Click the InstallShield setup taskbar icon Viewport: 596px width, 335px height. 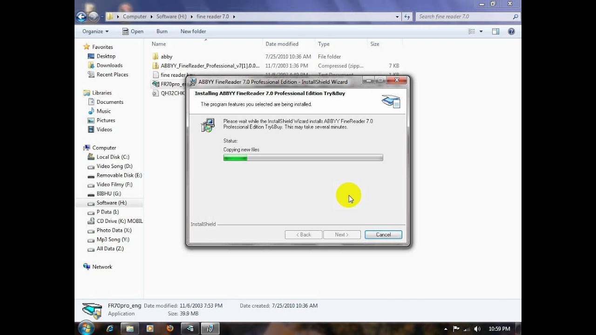click(210, 328)
